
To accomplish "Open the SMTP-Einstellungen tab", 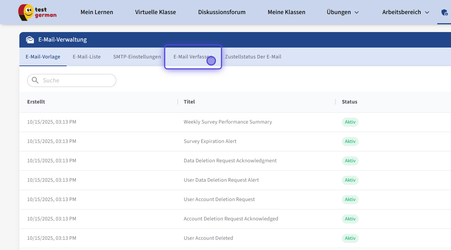I will click(x=137, y=57).
